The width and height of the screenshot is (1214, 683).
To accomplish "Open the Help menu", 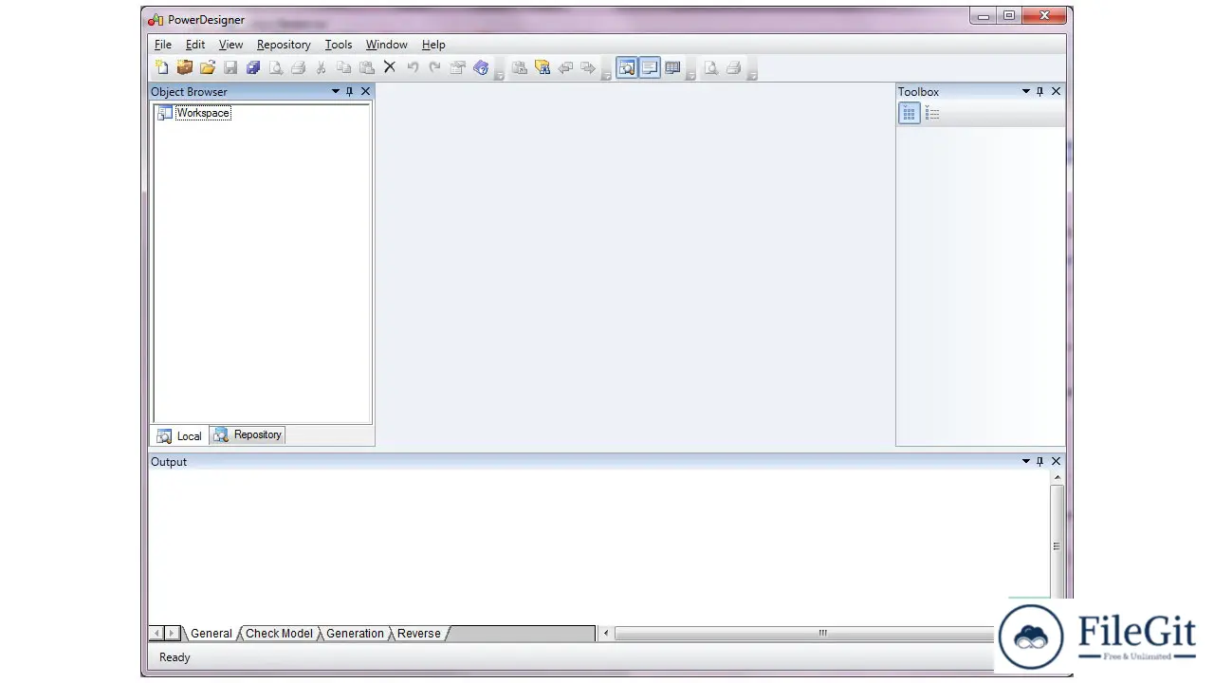I will 433,45.
